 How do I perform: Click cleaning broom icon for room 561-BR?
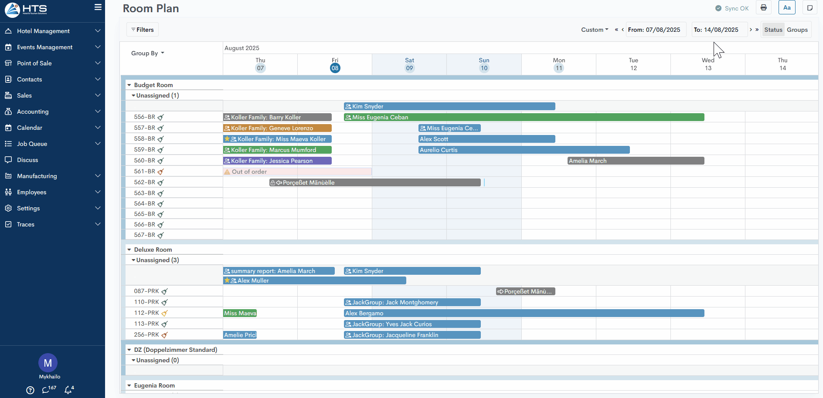(x=161, y=172)
